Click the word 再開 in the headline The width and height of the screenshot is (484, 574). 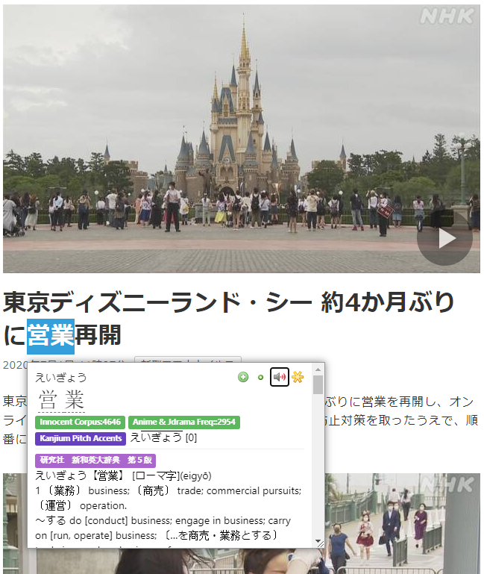tap(98, 335)
